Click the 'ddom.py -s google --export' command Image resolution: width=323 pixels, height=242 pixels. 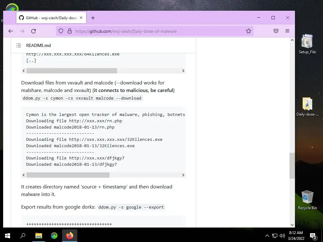131,207
